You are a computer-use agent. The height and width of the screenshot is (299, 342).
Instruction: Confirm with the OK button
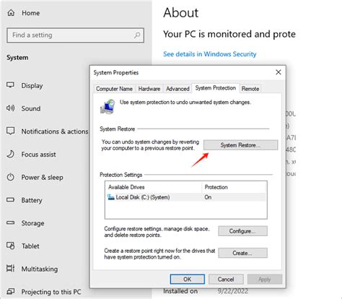[x=188, y=279]
